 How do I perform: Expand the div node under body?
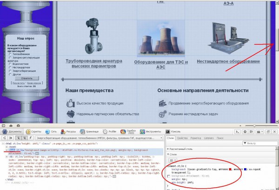[x=7, y=156]
